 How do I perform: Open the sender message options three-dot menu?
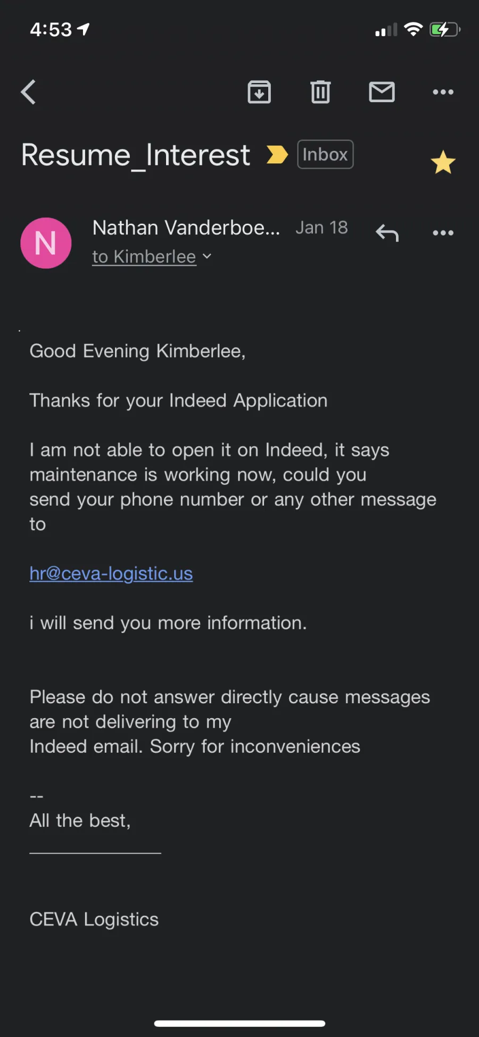pos(443,233)
